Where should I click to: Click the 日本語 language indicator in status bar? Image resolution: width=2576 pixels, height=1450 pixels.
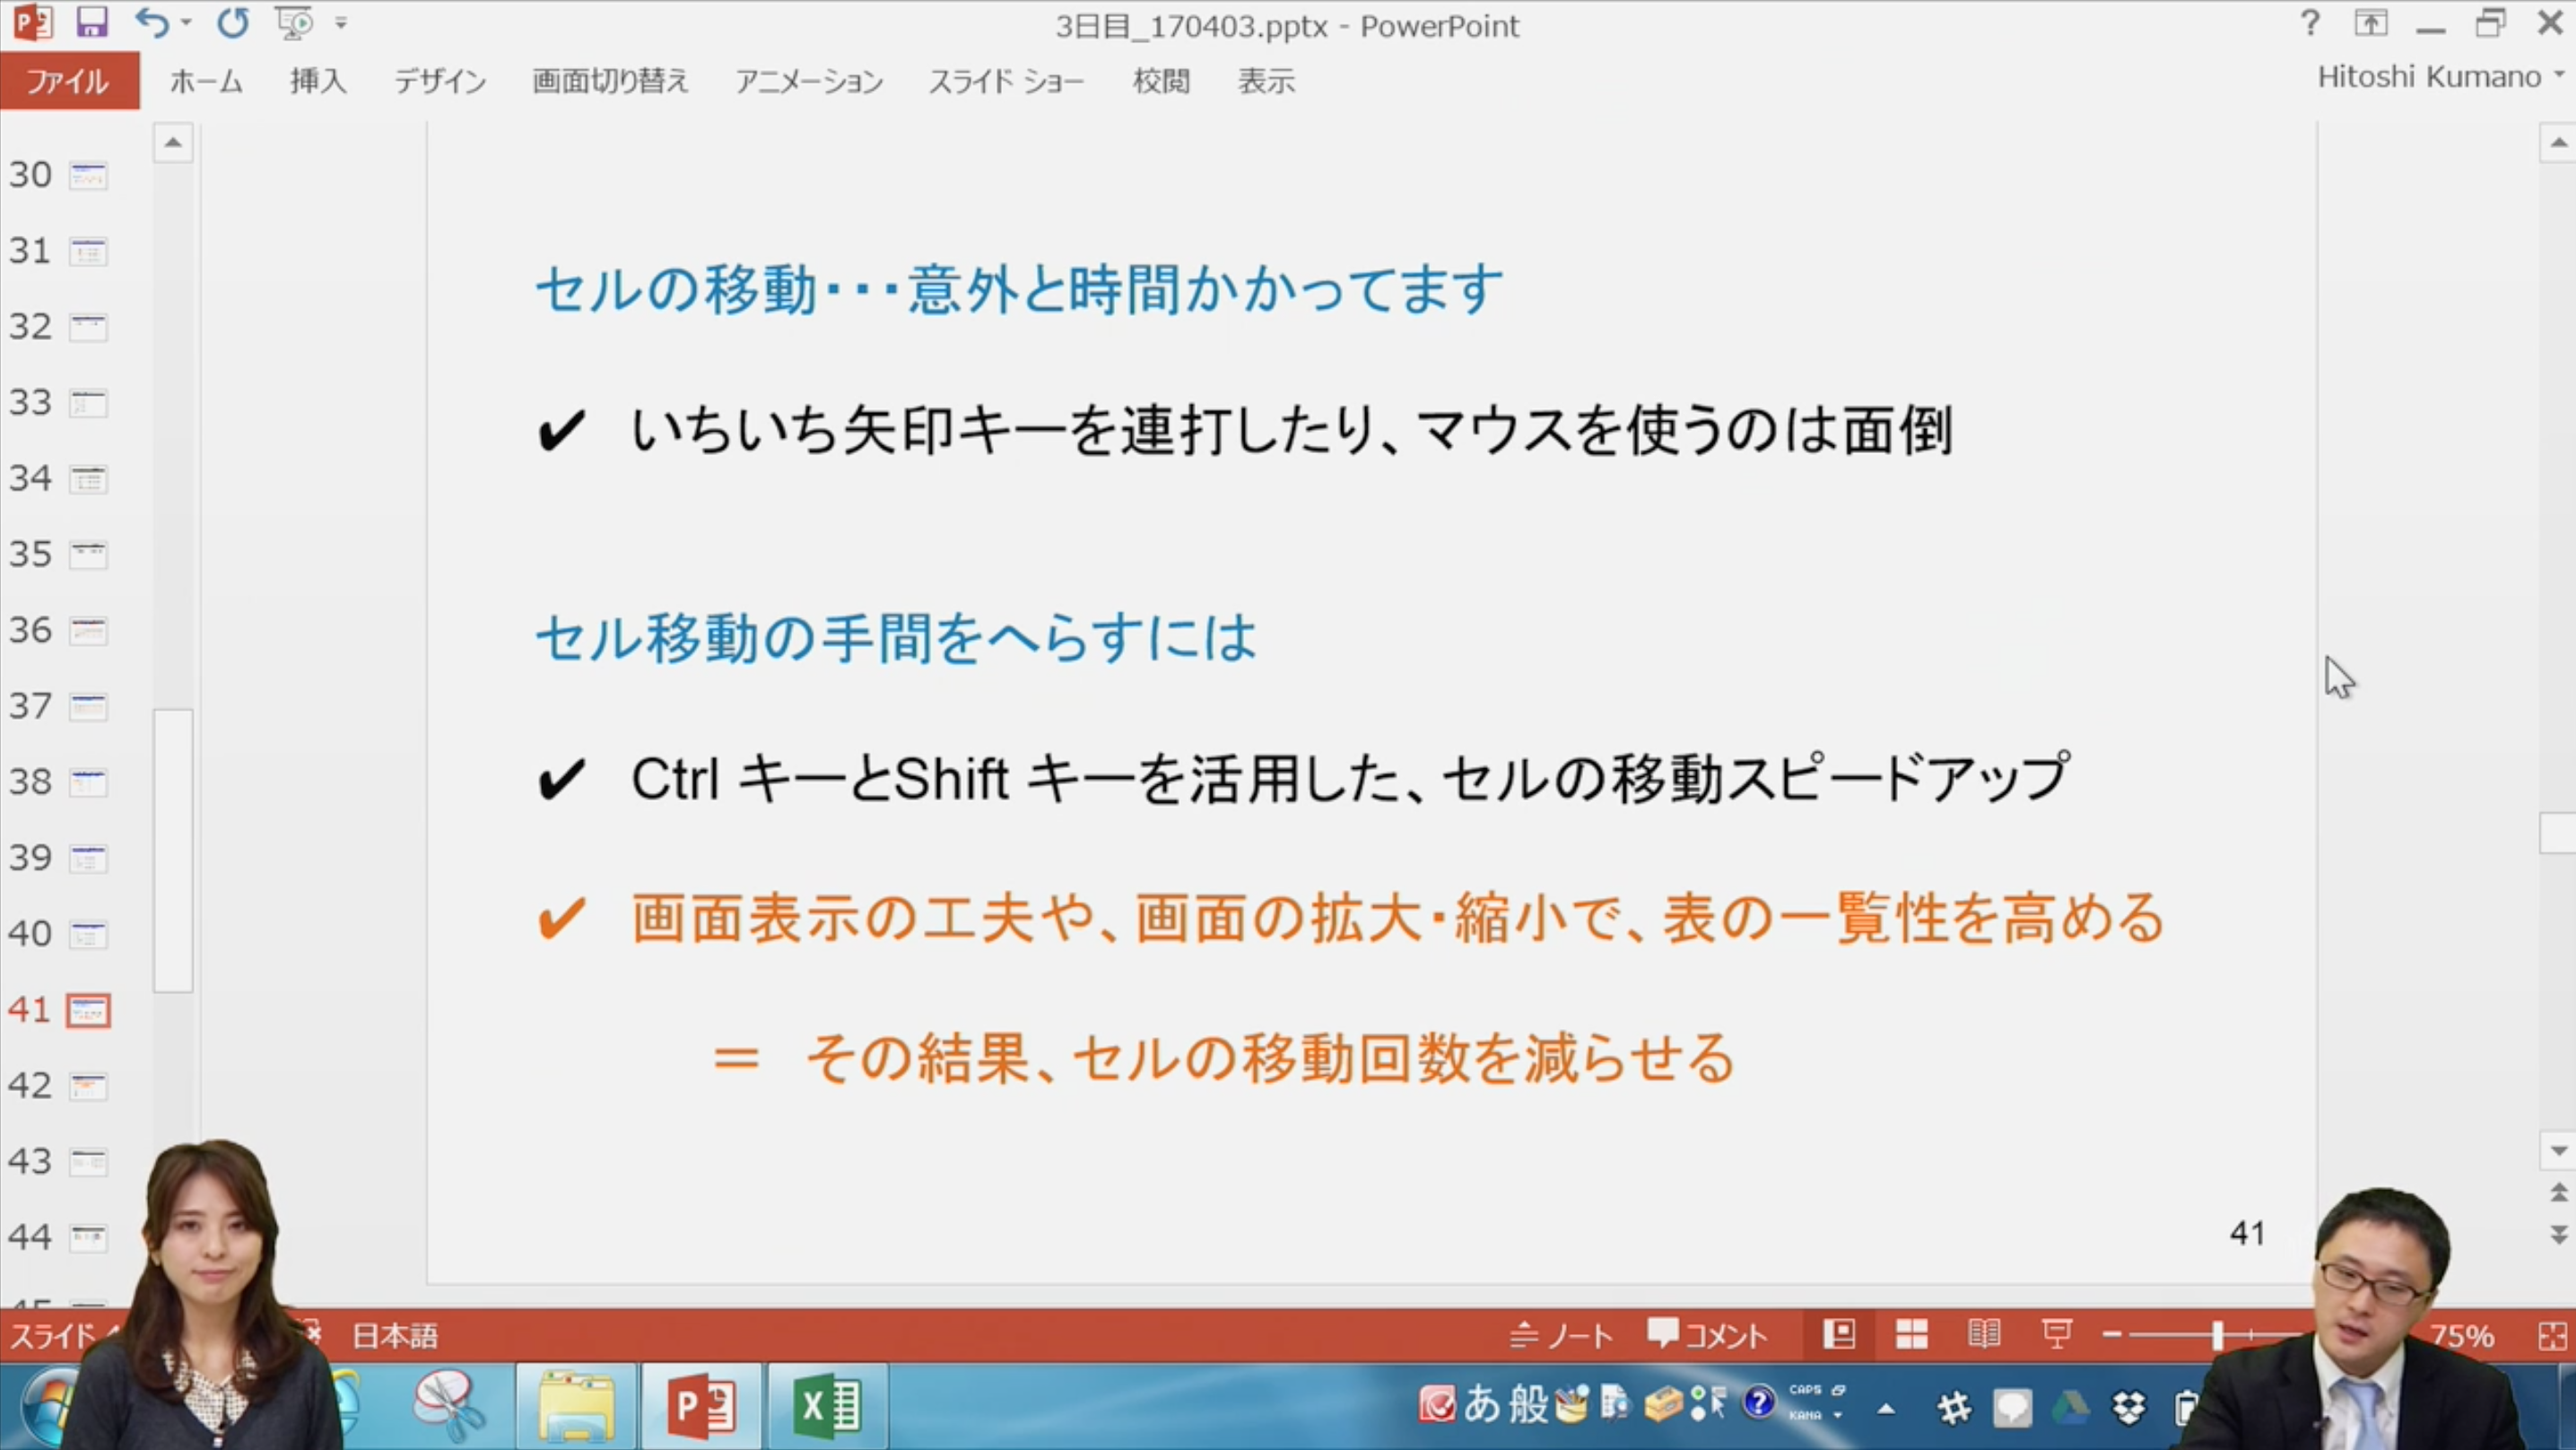click(395, 1336)
